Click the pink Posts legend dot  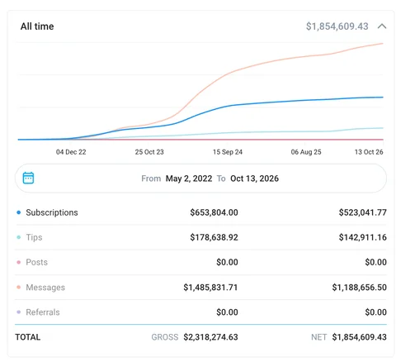[x=19, y=262]
